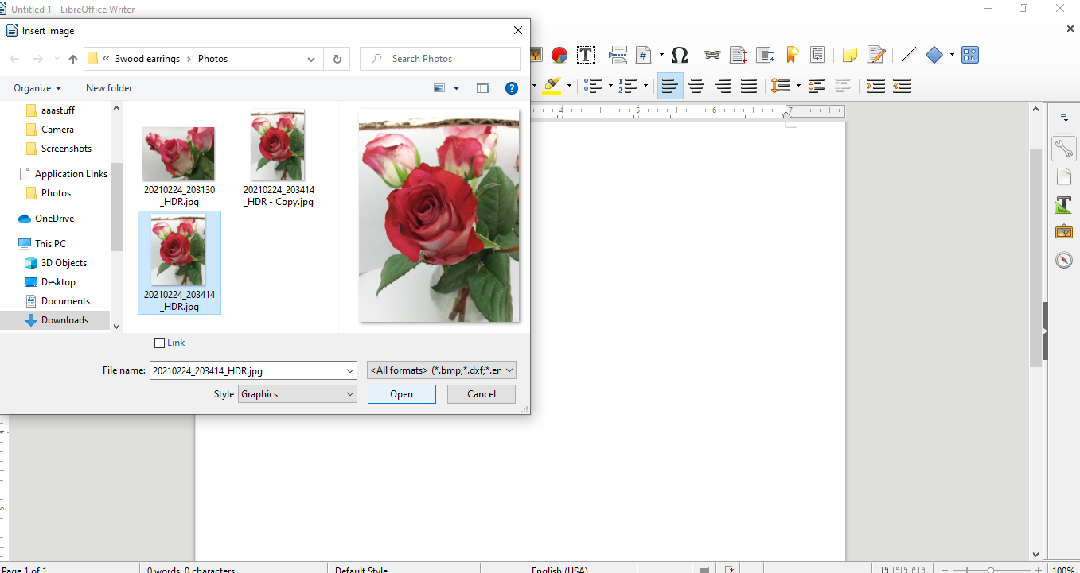Image resolution: width=1080 pixels, height=573 pixels.
Task: Open the views dropdown arrow next to thumbnail icon
Action: click(455, 88)
